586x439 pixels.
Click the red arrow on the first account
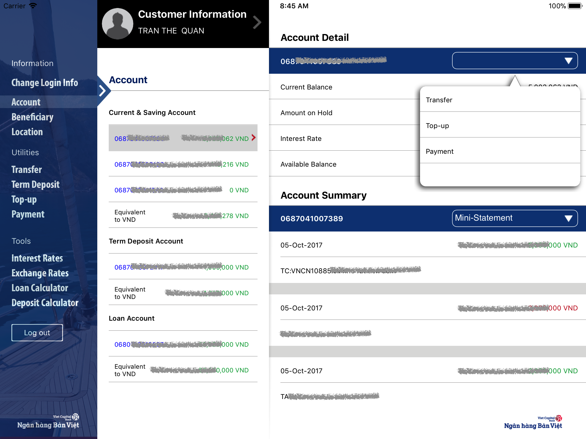254,138
